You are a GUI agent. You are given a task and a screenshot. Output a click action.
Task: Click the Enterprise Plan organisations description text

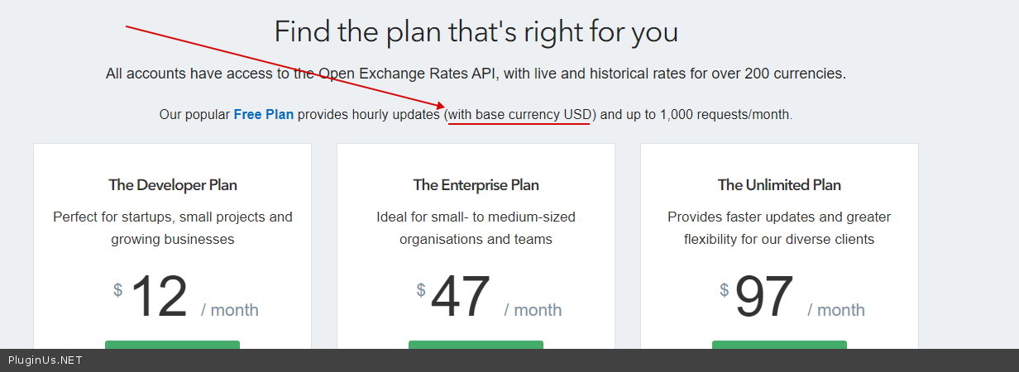476,228
